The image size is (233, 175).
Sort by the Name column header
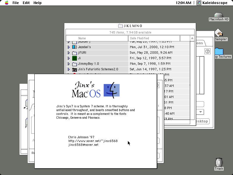97,38
